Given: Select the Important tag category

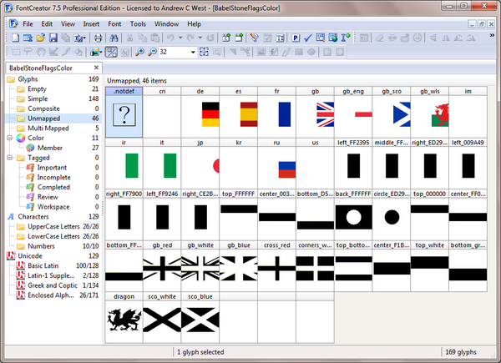Looking at the screenshot, I should click(x=53, y=168).
